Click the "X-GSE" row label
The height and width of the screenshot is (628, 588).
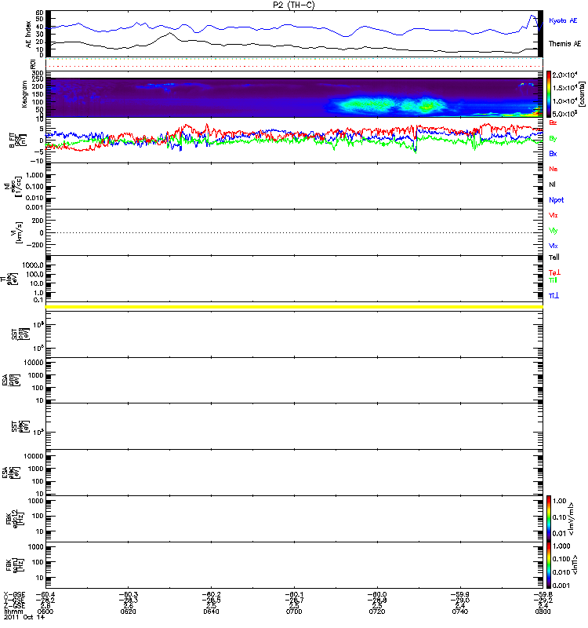coord(14,595)
